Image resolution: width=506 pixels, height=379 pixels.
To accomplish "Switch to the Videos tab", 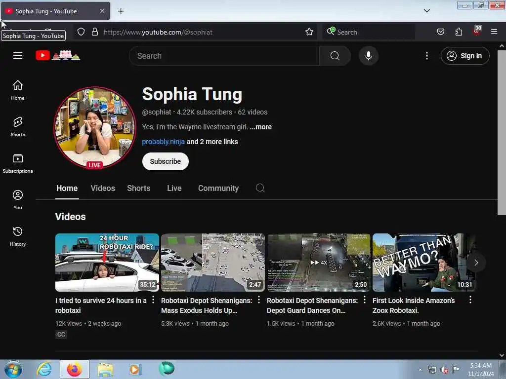I will [x=103, y=188].
